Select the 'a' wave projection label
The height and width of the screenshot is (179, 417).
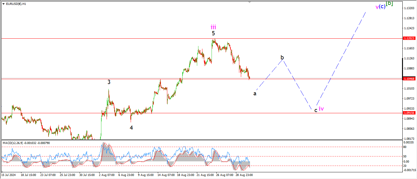pyautogui.click(x=255, y=93)
